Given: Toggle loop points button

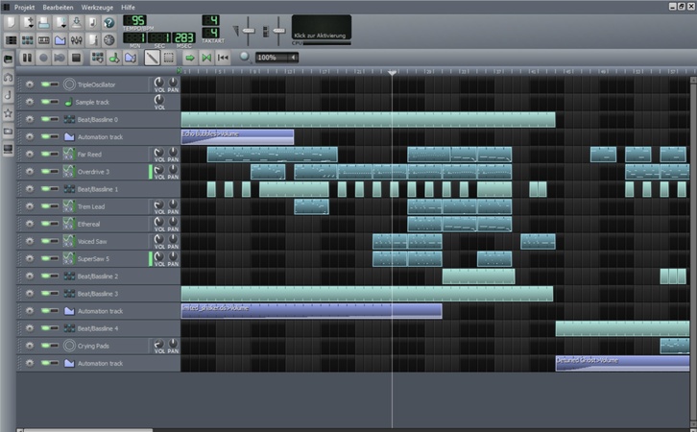Looking at the screenshot, I should pos(206,58).
